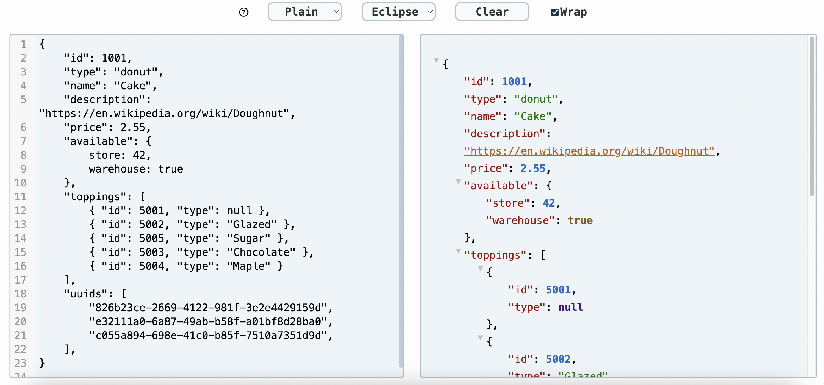The width and height of the screenshot is (824, 385).
Task: Click the 5002 value in viewer
Action: tap(558, 359)
